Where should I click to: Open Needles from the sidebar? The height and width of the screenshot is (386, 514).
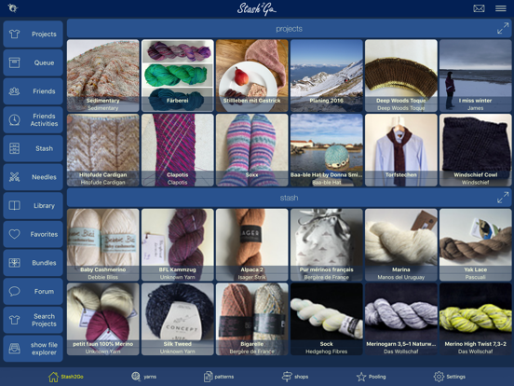(x=34, y=177)
